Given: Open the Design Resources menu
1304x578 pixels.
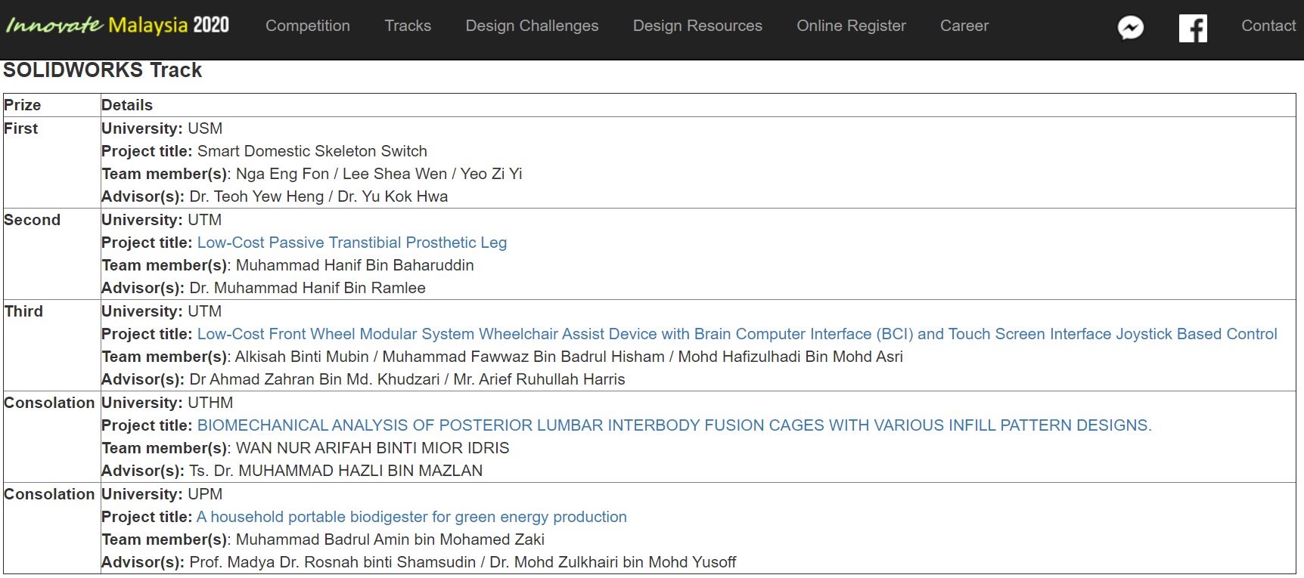Looking at the screenshot, I should pos(697,26).
